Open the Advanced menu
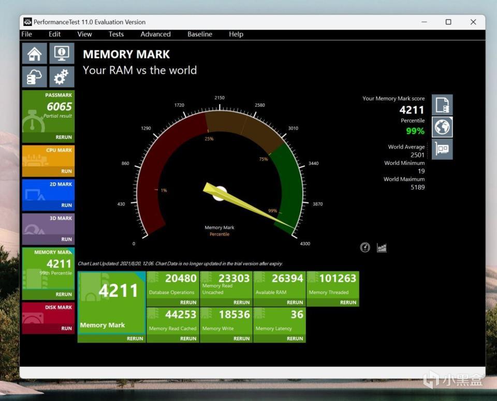The image size is (497, 401). pos(156,34)
